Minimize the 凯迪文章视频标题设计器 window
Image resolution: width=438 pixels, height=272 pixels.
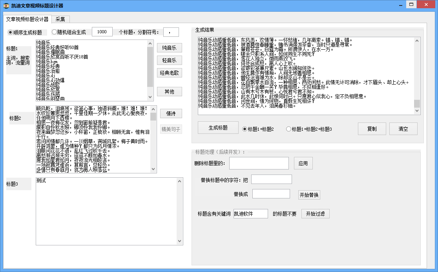coord(401,5)
